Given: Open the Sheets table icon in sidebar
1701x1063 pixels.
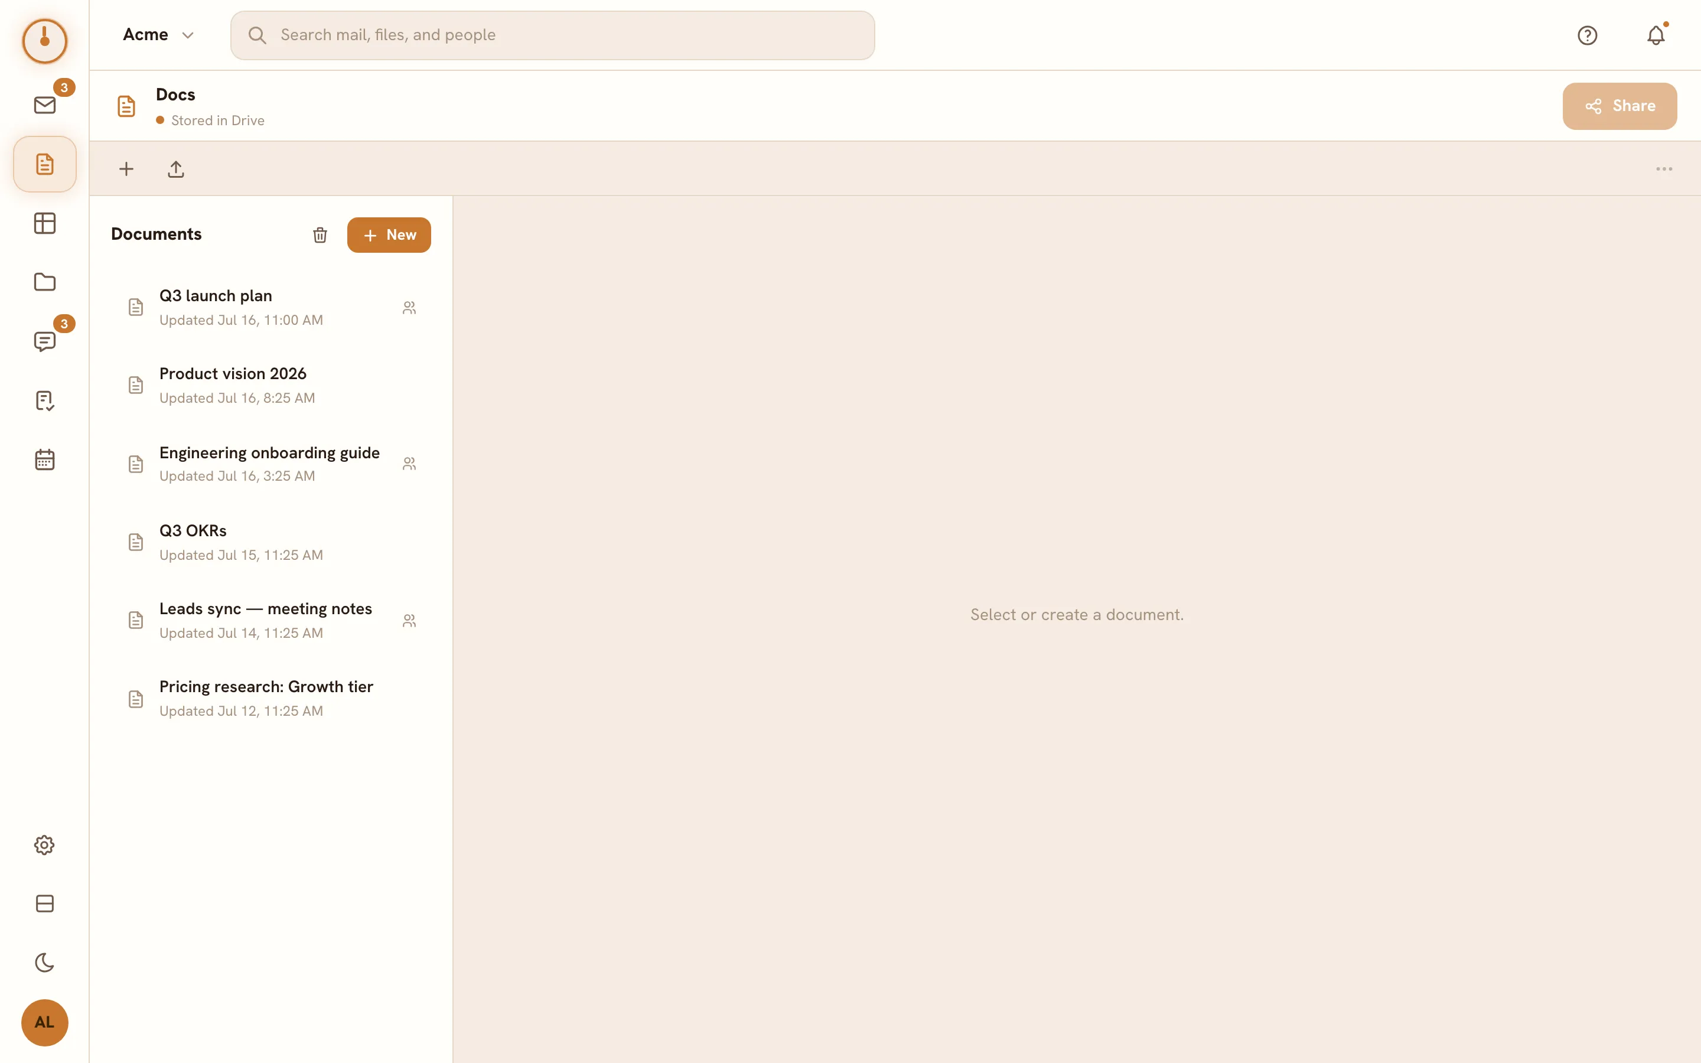Looking at the screenshot, I should tap(45, 224).
